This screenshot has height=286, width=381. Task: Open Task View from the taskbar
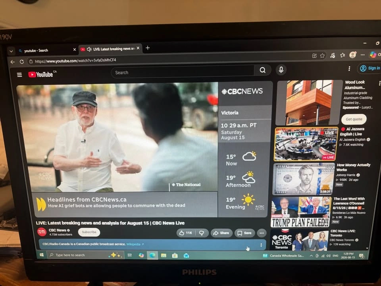coord(129,255)
